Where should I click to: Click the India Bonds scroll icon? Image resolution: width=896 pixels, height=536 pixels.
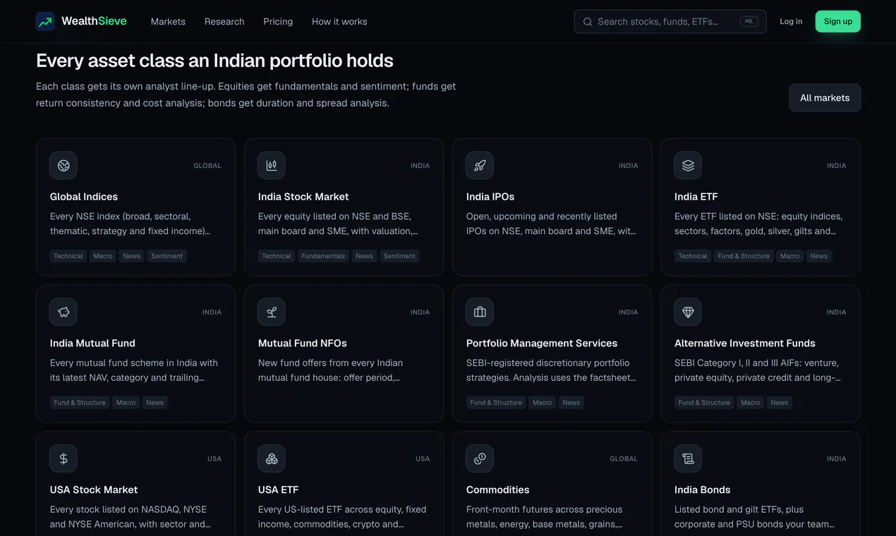point(688,458)
